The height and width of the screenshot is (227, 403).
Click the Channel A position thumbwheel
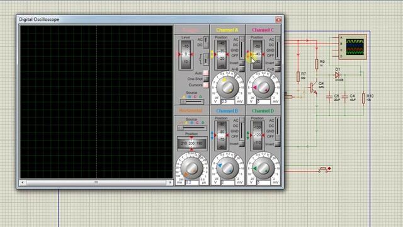[221, 55]
